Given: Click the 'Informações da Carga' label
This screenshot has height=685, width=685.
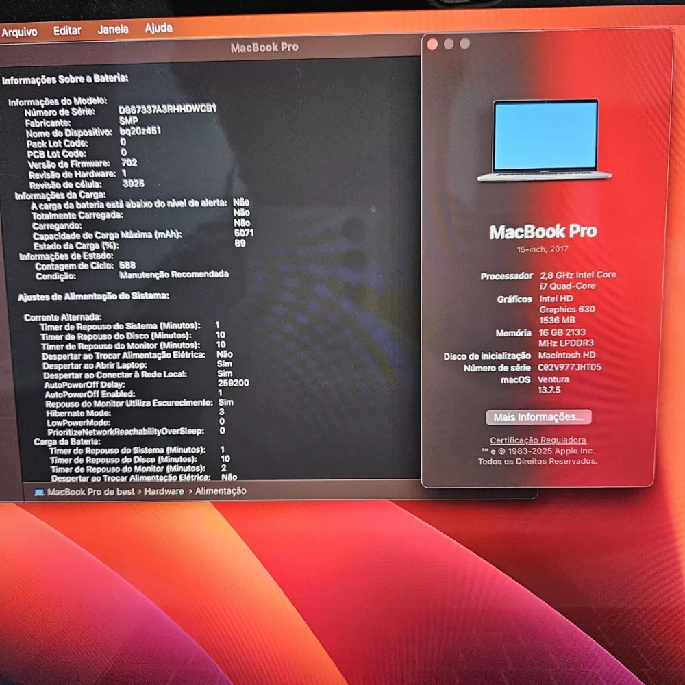Looking at the screenshot, I should tap(60, 195).
